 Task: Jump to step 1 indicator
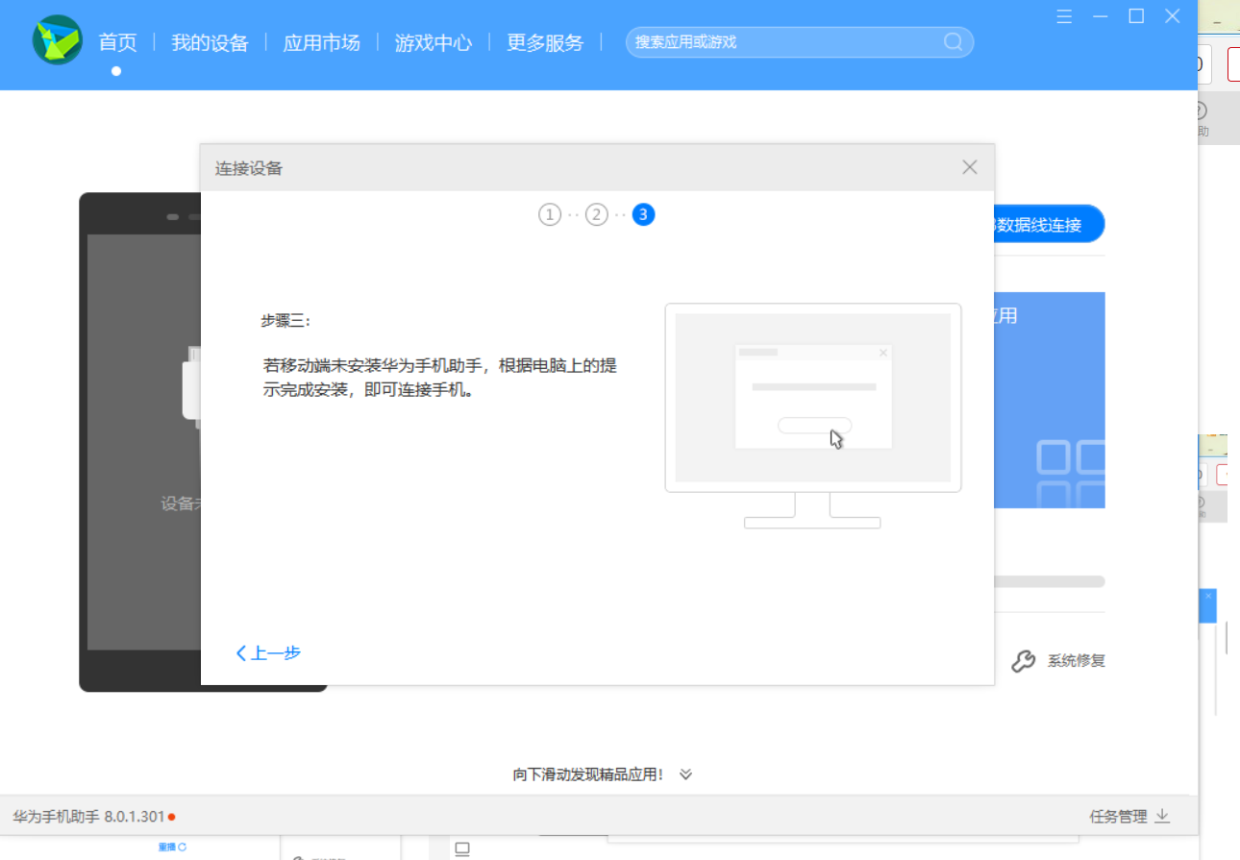click(x=549, y=214)
